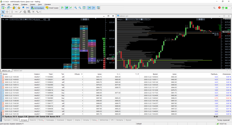
Task: Open the Календарь toolbox tab
Action: click(50, 120)
